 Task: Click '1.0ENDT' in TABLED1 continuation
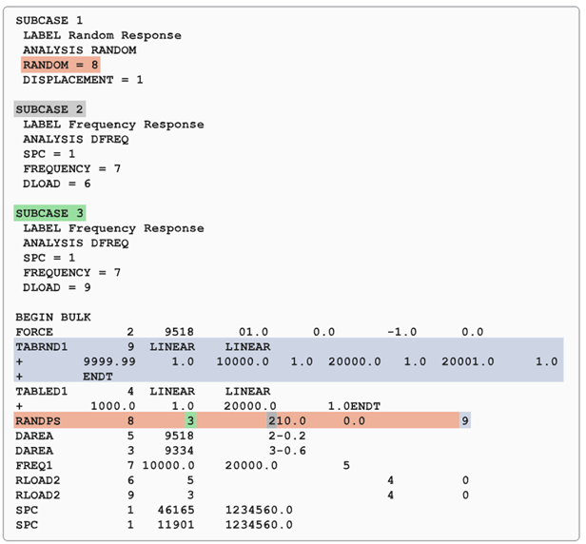click(x=354, y=406)
